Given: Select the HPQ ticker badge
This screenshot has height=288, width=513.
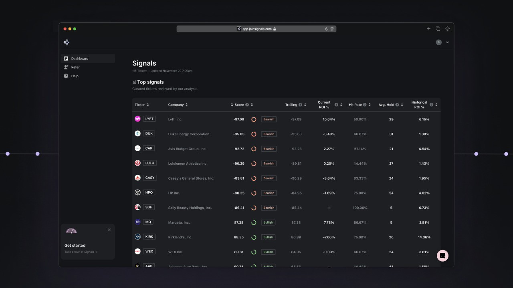Looking at the screenshot, I should [149, 192].
